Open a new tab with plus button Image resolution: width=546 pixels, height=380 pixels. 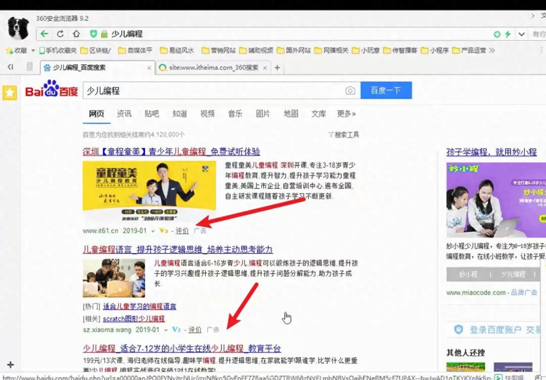coord(277,68)
